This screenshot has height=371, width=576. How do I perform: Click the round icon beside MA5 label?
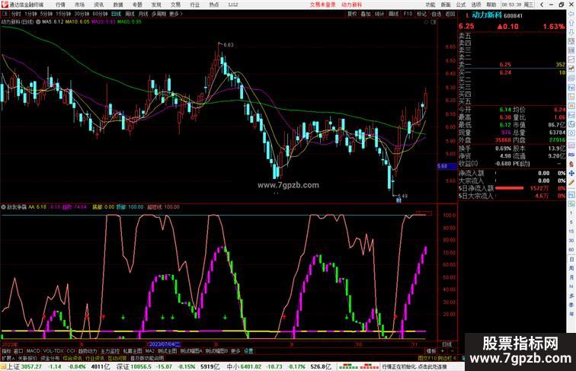(38, 21)
